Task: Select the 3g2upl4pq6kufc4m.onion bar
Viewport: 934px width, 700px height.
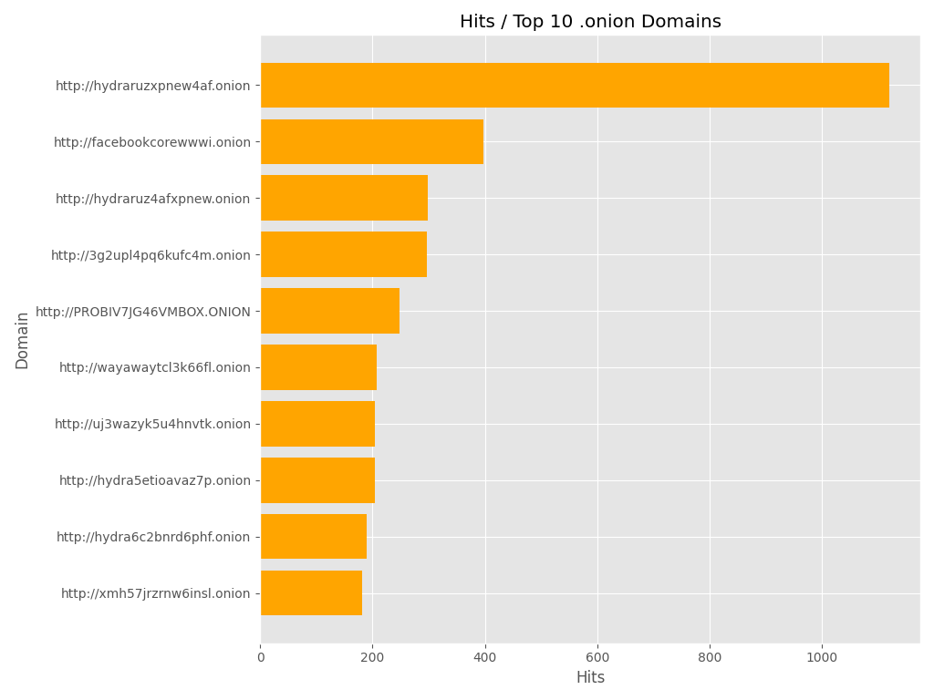Action: (x=344, y=255)
